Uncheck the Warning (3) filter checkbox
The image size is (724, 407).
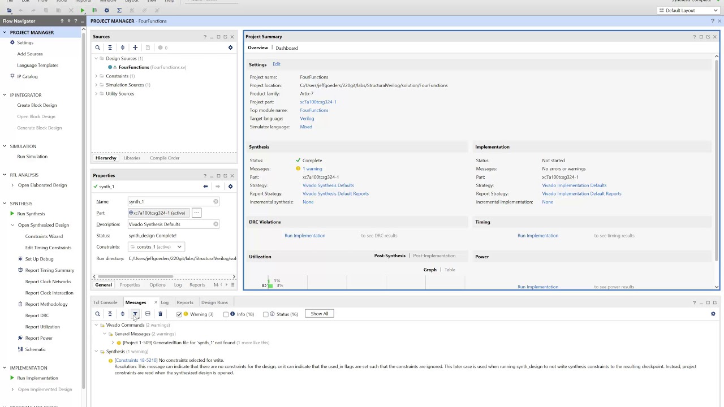179,314
